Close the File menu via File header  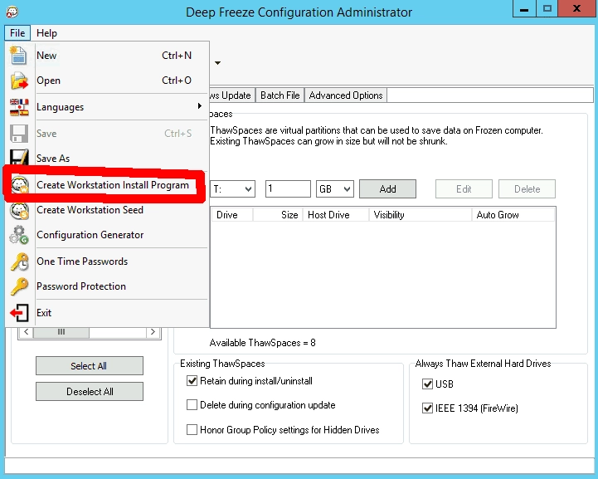pos(17,33)
